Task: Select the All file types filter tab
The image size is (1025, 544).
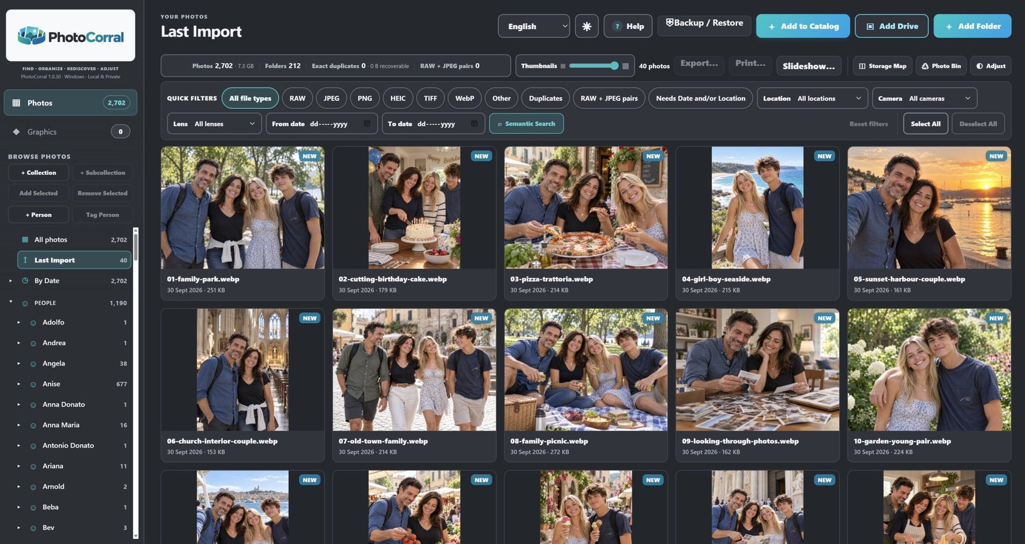Action: pyautogui.click(x=250, y=99)
